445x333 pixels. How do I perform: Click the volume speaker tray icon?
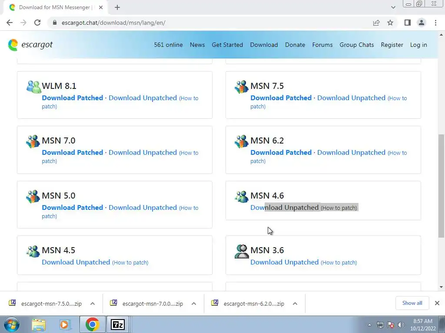401,325
